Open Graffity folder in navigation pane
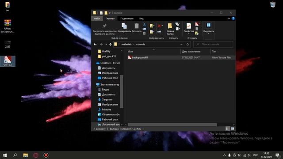The image size is (283, 159). point(106,51)
